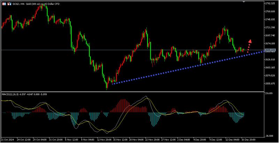Click the 29.699 MACD scale value
Viewport: 279px width, 143px height.
click(x=269, y=93)
